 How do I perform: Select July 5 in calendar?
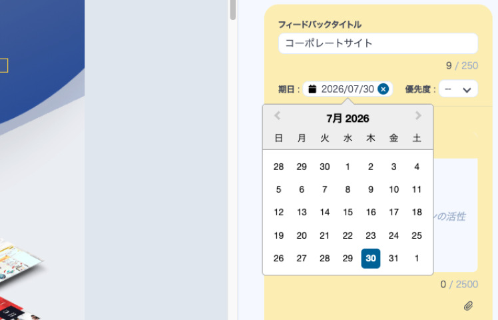click(278, 189)
